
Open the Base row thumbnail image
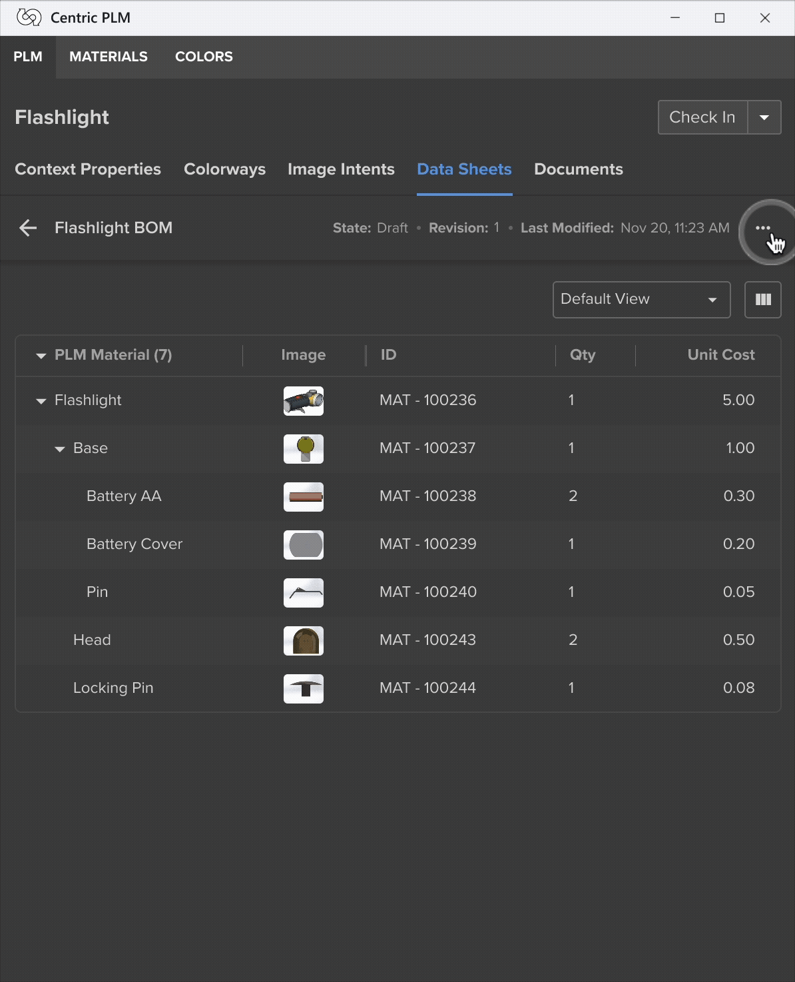point(304,449)
